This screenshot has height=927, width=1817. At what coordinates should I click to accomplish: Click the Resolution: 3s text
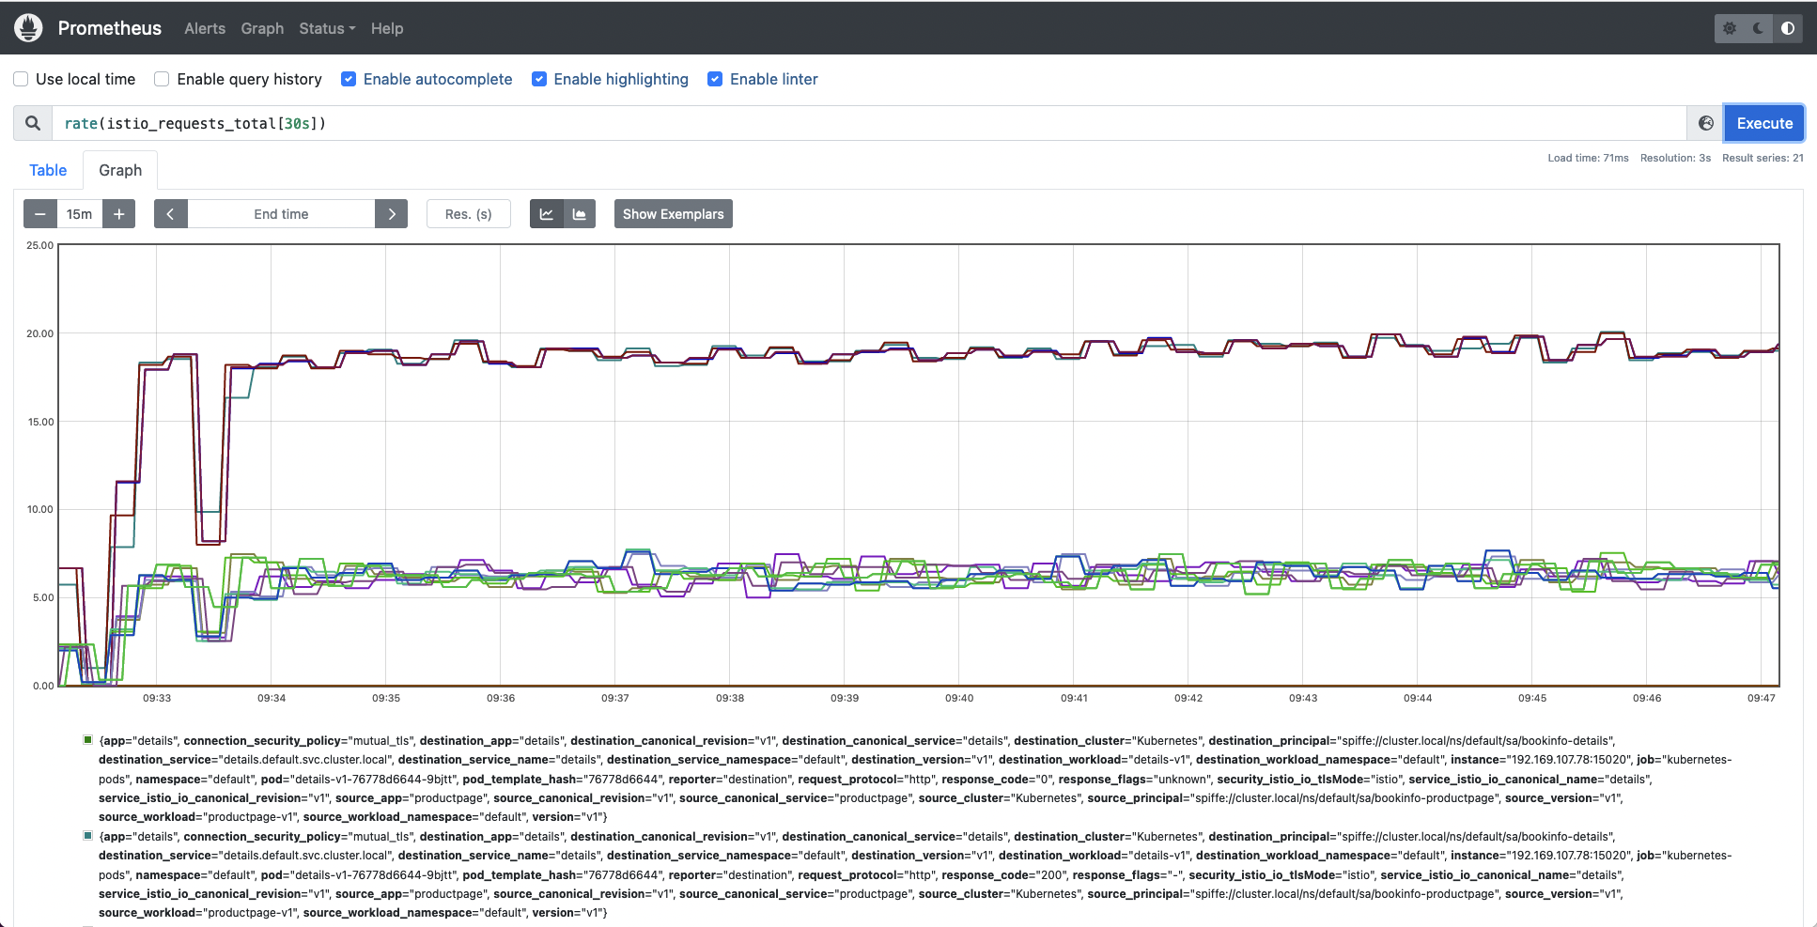click(x=1675, y=158)
